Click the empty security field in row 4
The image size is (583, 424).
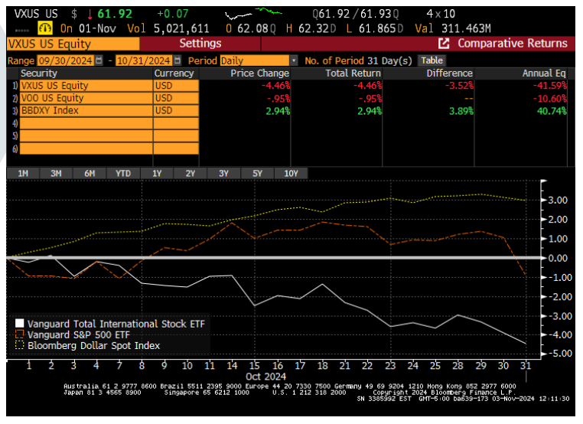pos(86,123)
